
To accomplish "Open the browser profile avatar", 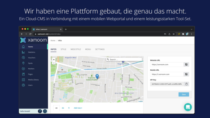I will coord(187,34).
